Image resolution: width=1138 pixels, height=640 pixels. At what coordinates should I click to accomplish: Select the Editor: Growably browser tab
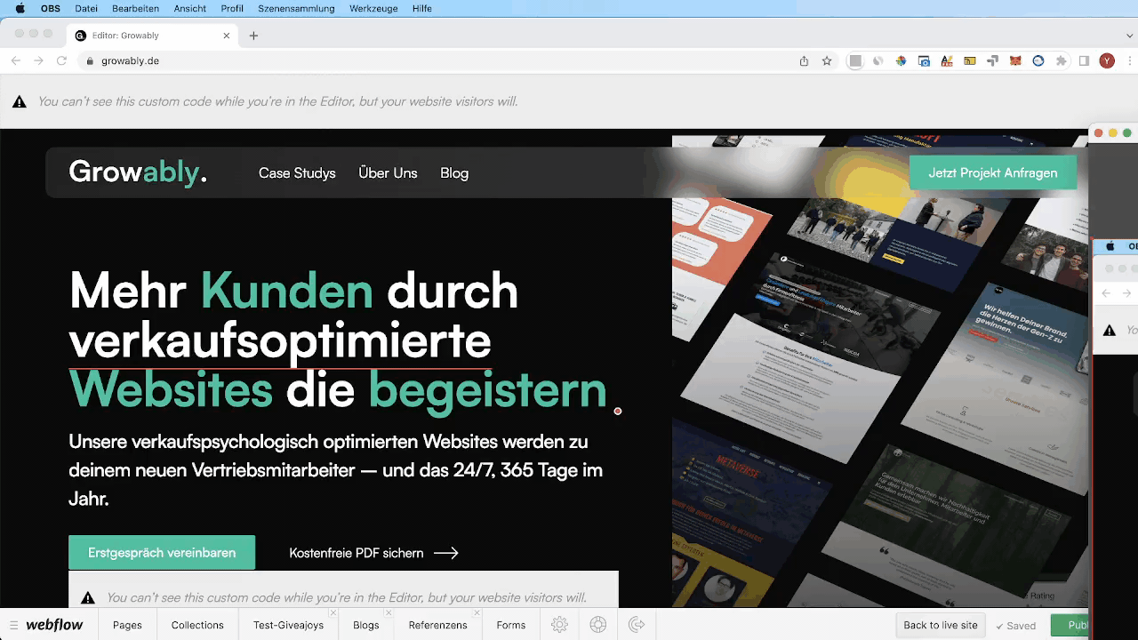151,36
